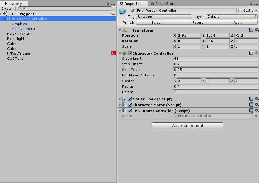The image size is (259, 183).
Task: Click the JS script icon of Character Motor
Action: click(124, 105)
